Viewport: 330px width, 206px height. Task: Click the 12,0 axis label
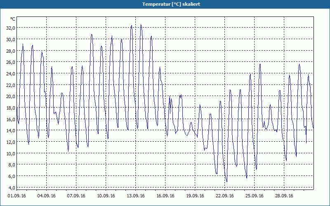[x=11, y=142]
